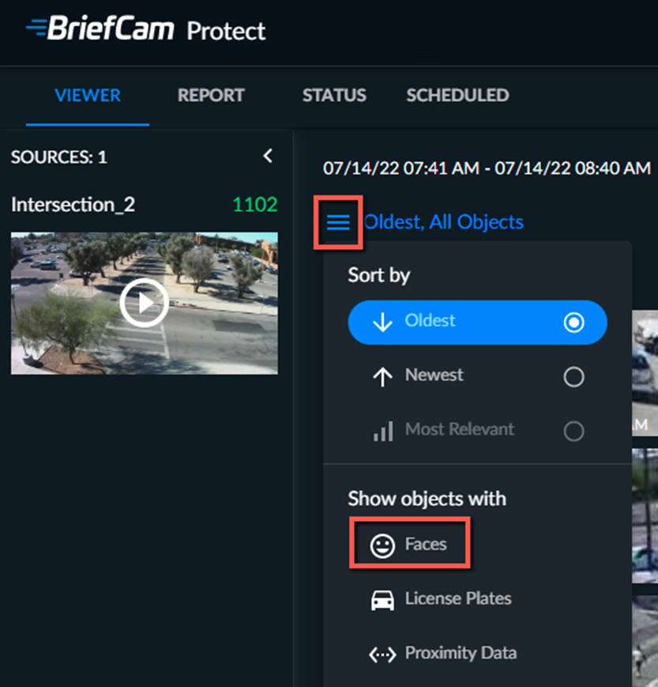Play the Intersection_2 video thumbnail
Image resolution: width=658 pixels, height=687 pixels.
pos(144,303)
